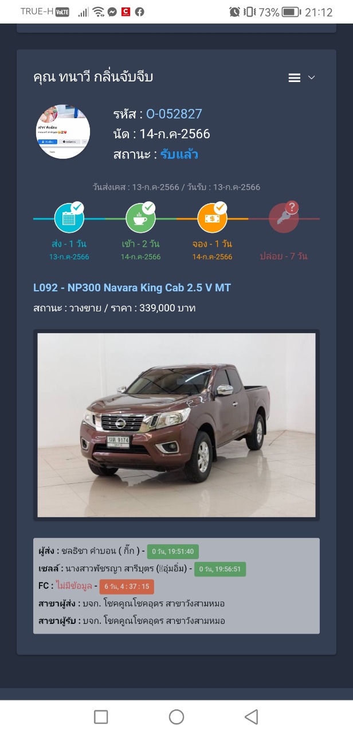Tap the green 0 วัน, 19:56:51 timer badge
Image resolution: width=353 pixels, height=734 pixels.
pyautogui.click(x=221, y=569)
